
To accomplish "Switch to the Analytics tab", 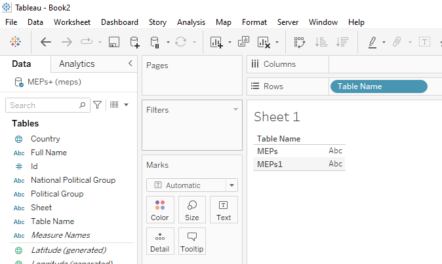I will click(77, 64).
